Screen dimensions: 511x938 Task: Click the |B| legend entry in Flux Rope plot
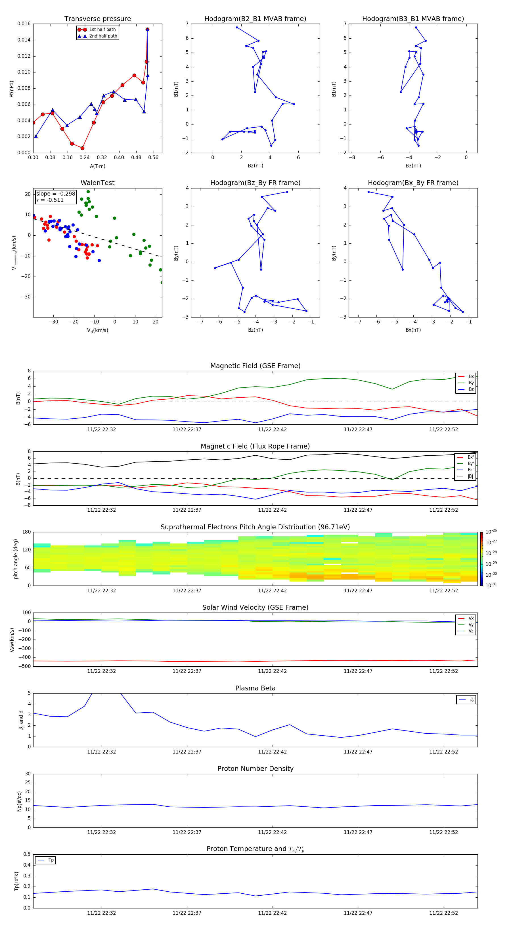pyautogui.click(x=465, y=476)
